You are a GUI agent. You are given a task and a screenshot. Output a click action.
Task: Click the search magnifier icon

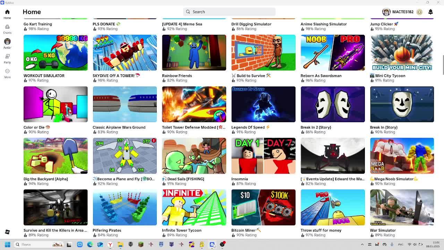pos(188,12)
